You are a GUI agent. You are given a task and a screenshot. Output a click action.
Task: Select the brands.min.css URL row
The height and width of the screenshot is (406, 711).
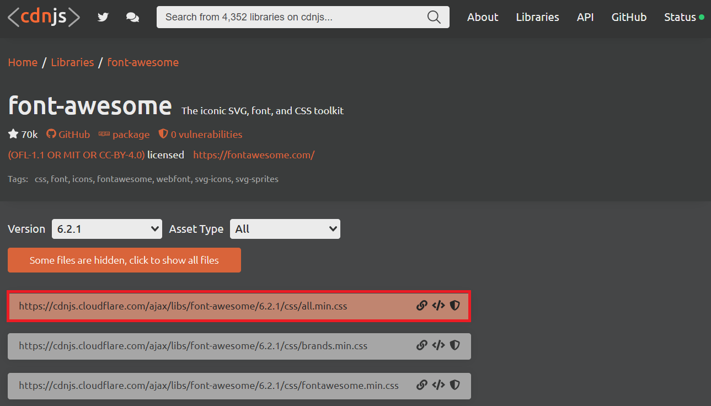[239, 346]
